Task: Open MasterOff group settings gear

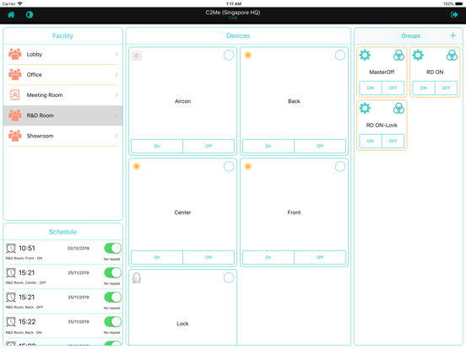Action: point(365,55)
